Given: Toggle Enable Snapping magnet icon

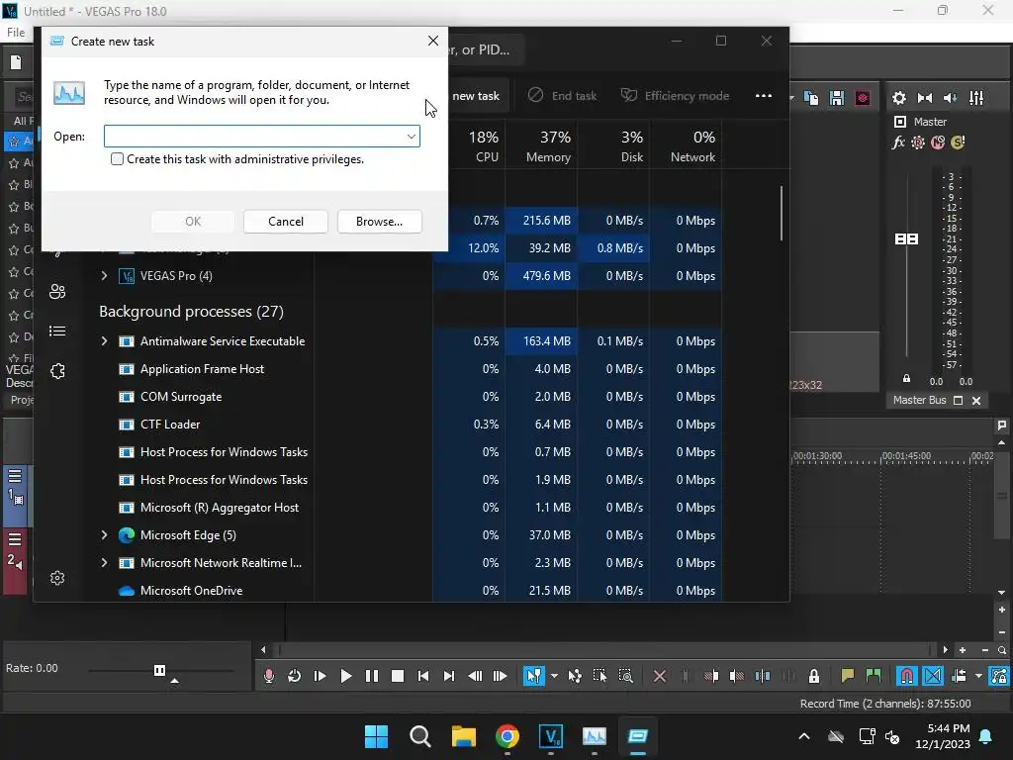Looking at the screenshot, I should pyautogui.click(x=907, y=676).
